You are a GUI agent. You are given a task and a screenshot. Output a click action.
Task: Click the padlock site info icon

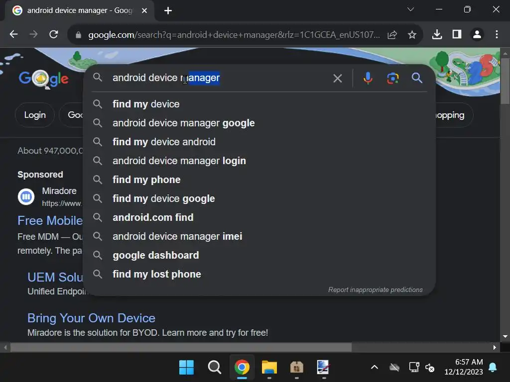tap(78, 35)
